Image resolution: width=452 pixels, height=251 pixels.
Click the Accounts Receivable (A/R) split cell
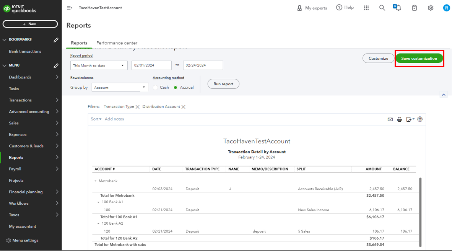tap(320, 189)
